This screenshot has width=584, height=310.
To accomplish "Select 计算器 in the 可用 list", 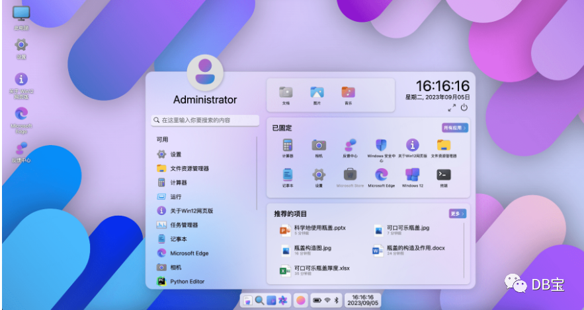I will (x=205, y=182).
